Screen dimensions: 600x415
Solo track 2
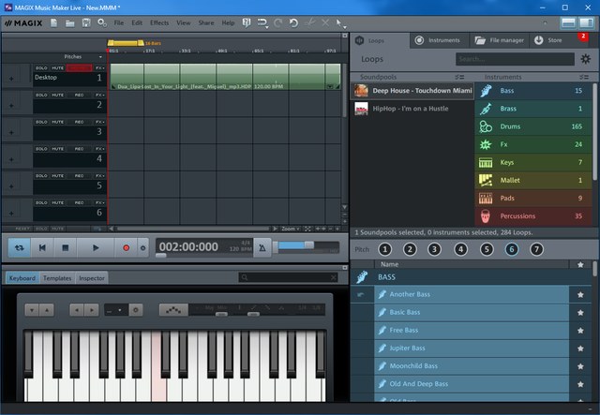point(41,95)
